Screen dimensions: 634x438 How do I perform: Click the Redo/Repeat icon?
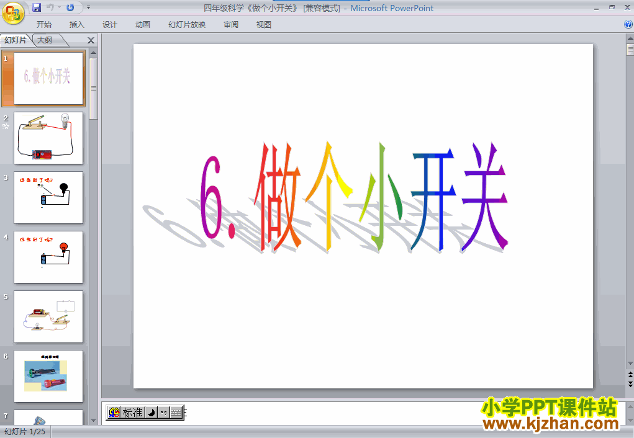(70, 7)
